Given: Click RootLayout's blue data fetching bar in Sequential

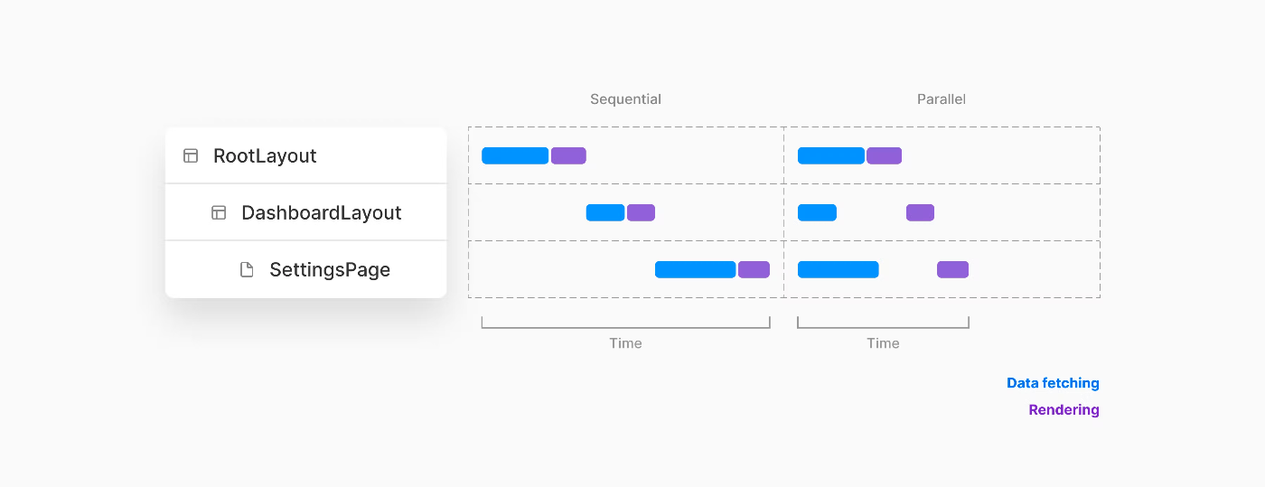Looking at the screenshot, I should [515, 155].
